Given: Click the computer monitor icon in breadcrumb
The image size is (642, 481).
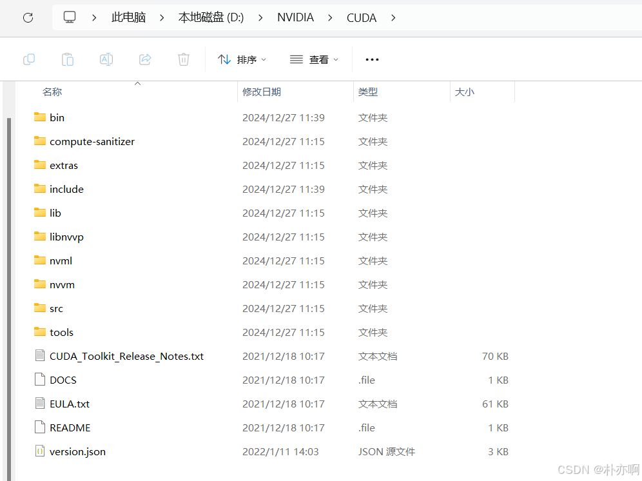Looking at the screenshot, I should (x=70, y=17).
